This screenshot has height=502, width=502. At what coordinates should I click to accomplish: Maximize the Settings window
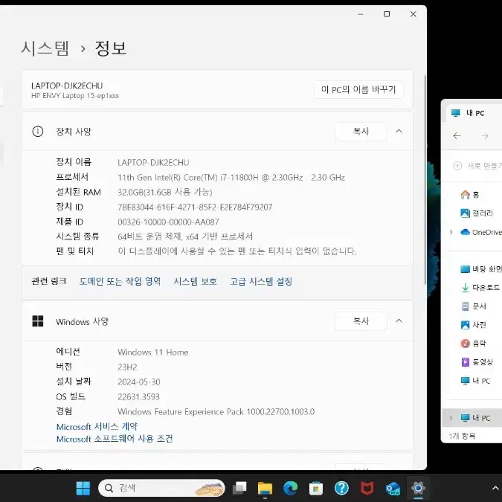point(387,14)
